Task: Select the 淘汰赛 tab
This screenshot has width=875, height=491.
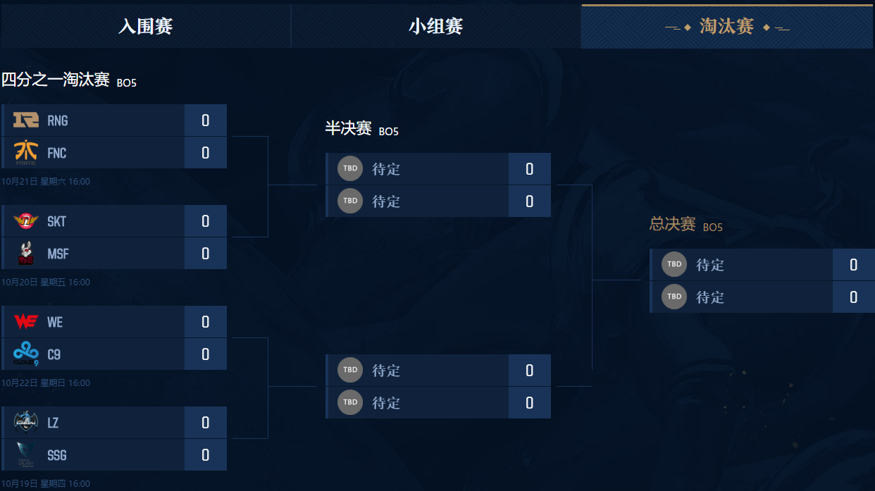Action: (x=727, y=27)
